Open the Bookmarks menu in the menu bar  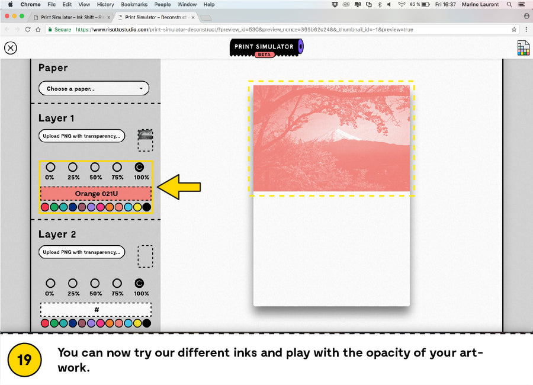[x=134, y=5]
